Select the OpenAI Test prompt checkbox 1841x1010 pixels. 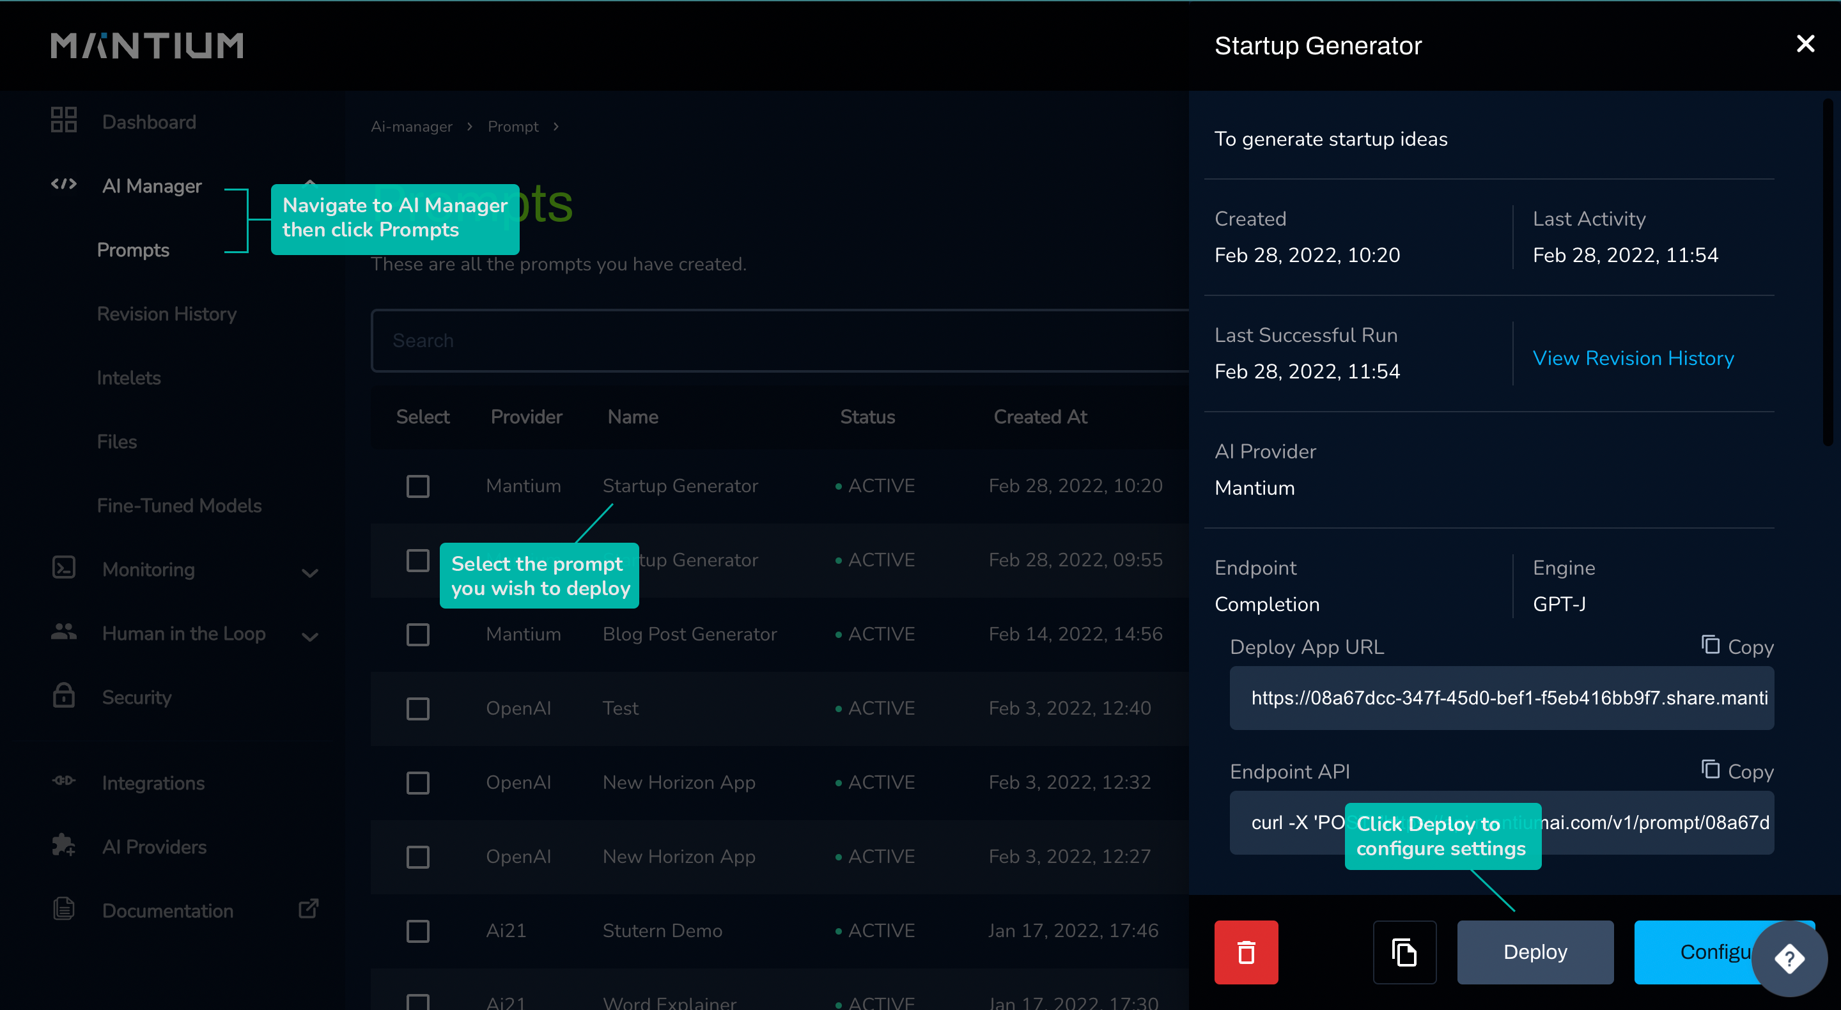coord(417,708)
